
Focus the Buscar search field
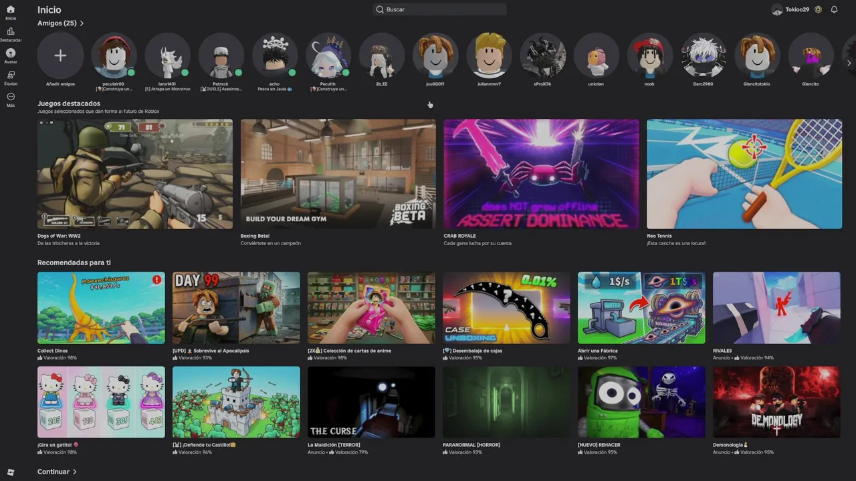pos(439,9)
